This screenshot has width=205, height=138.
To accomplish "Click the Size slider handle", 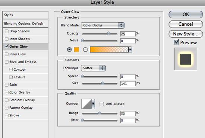I will coord(102,83).
